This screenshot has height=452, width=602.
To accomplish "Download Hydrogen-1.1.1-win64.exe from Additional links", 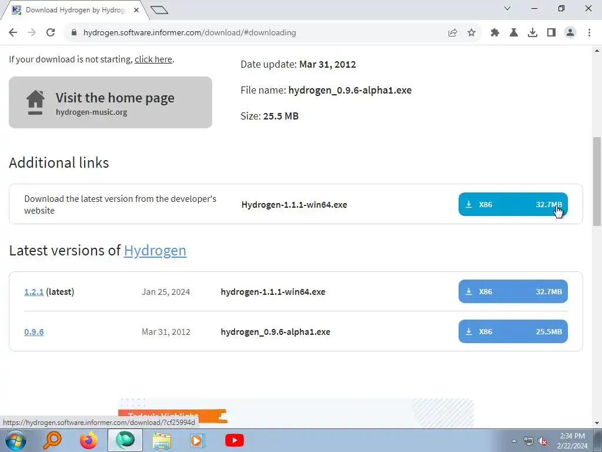I will [x=513, y=204].
